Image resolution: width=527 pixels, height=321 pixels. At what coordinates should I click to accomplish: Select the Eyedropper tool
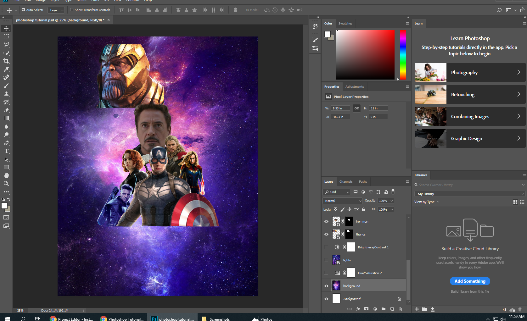pos(6,69)
